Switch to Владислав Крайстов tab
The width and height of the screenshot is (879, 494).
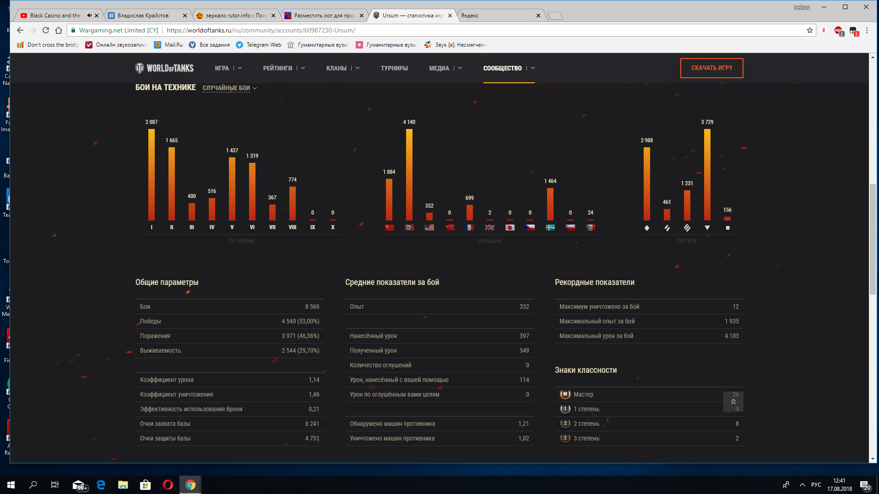click(x=146, y=16)
